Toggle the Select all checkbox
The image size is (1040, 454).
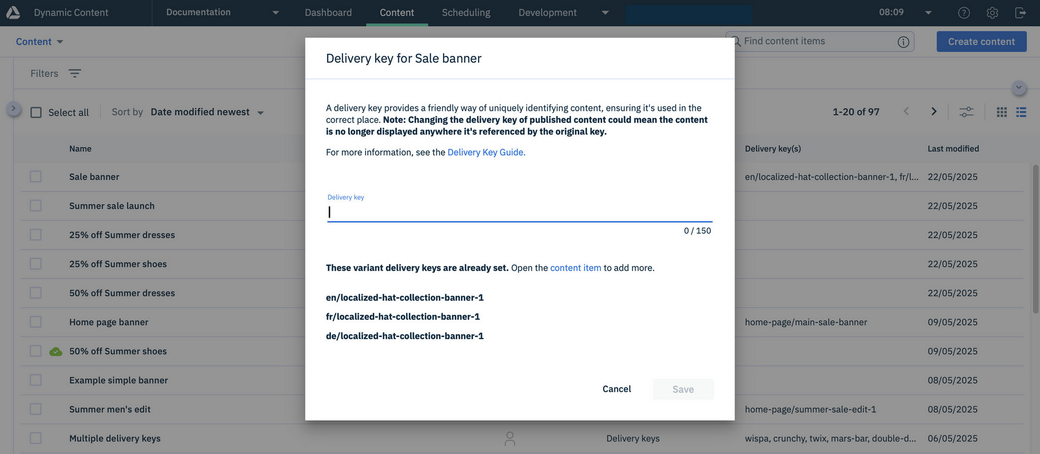coord(36,113)
